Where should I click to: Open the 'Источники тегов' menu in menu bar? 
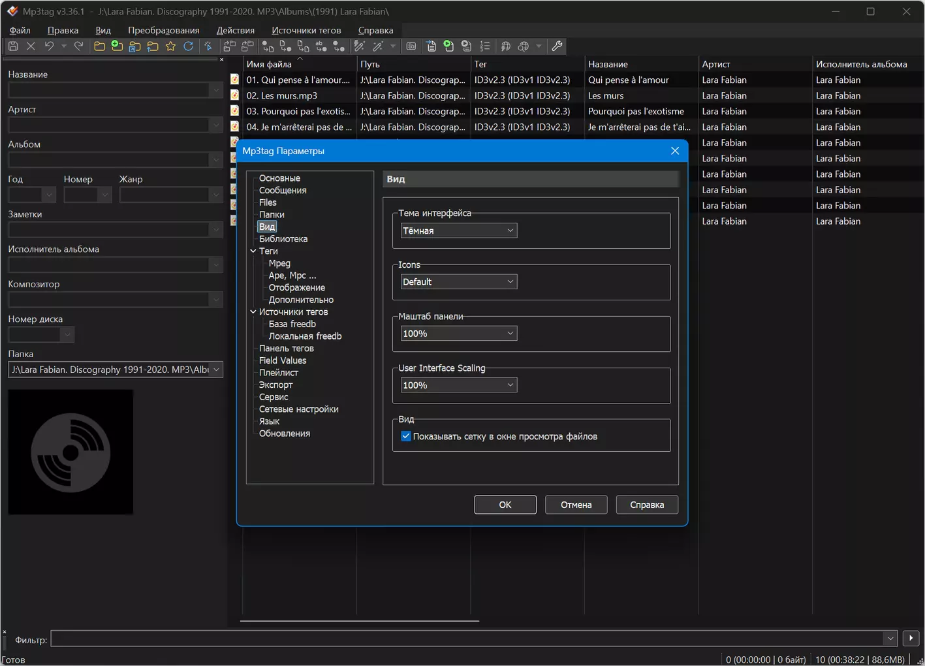[306, 30]
